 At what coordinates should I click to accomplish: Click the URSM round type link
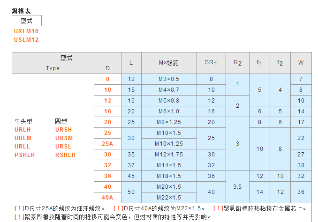(64, 138)
